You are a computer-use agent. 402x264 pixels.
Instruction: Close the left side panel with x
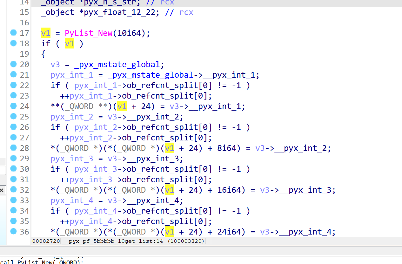2,190
